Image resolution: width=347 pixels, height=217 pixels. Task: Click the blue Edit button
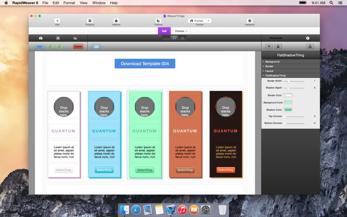pyautogui.click(x=40, y=46)
